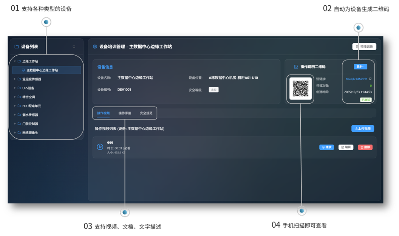Play video 666 via its circular play icon
Image resolution: width=399 pixels, height=236 pixels.
tap(99, 146)
